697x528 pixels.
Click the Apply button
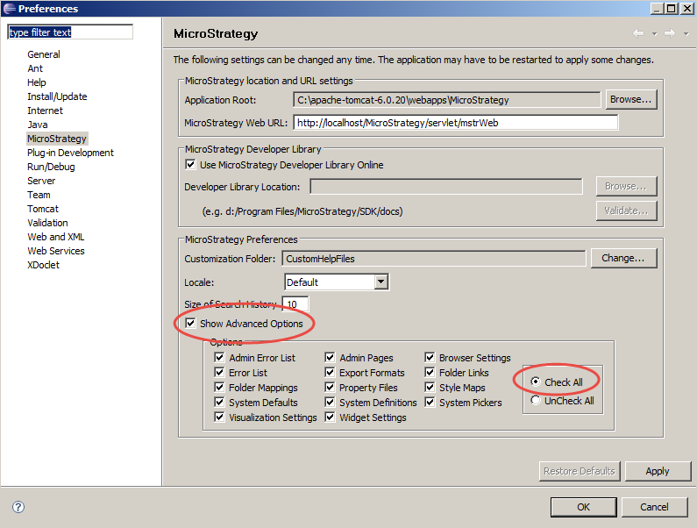(x=658, y=471)
